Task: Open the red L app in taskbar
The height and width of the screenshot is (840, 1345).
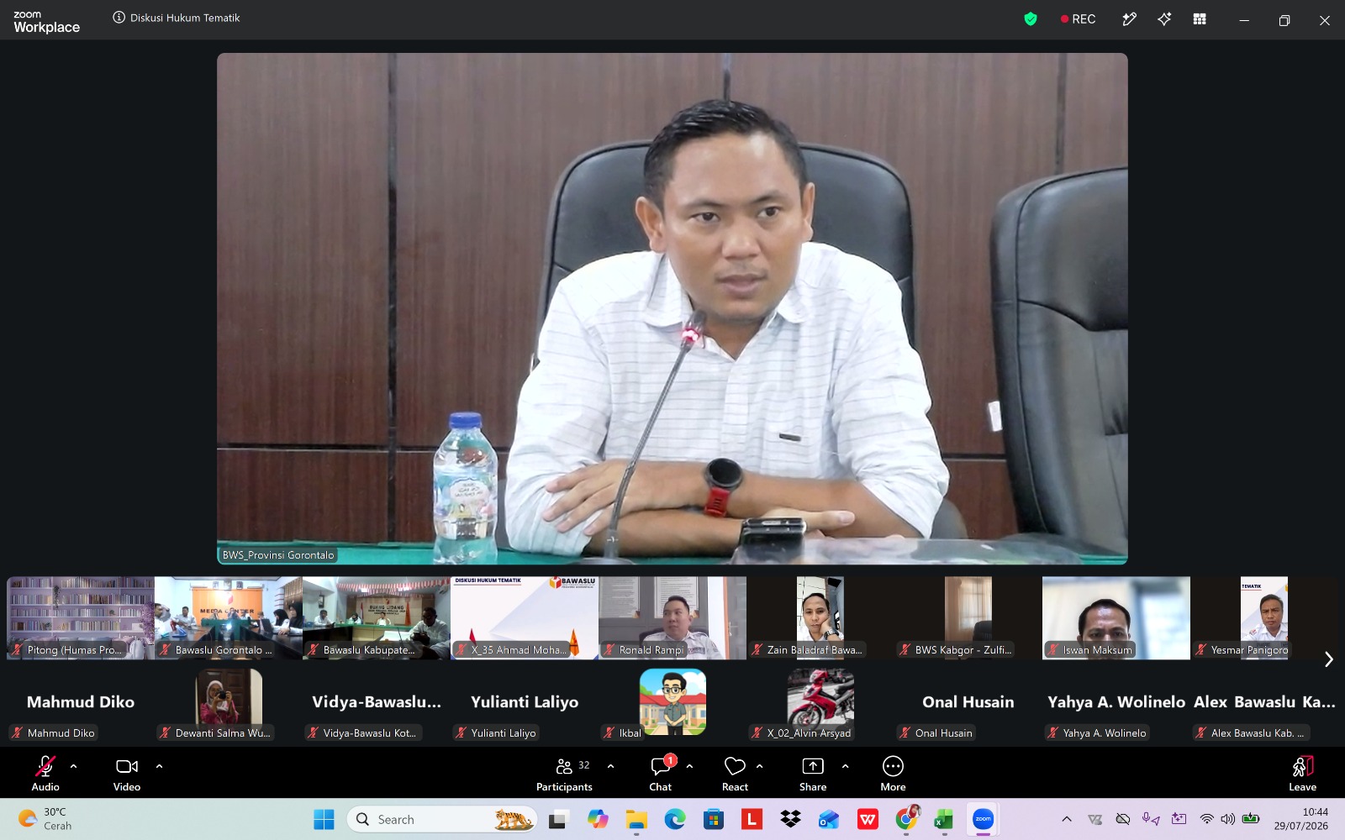Action: [x=752, y=819]
